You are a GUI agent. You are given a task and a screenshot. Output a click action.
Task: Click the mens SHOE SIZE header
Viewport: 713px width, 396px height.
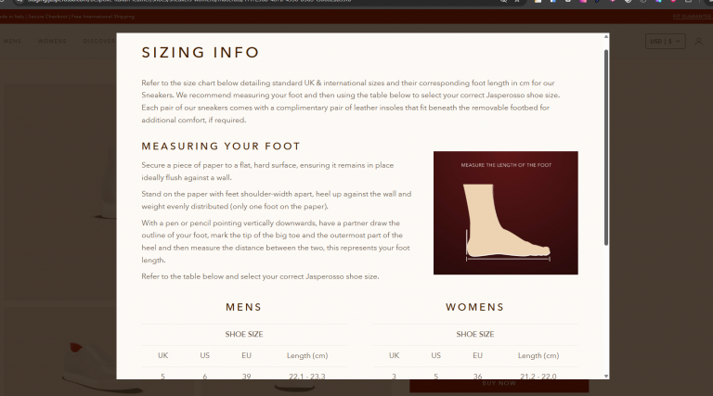coord(244,334)
